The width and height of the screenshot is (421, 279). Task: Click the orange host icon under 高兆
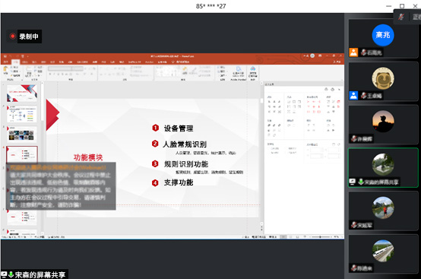click(353, 52)
